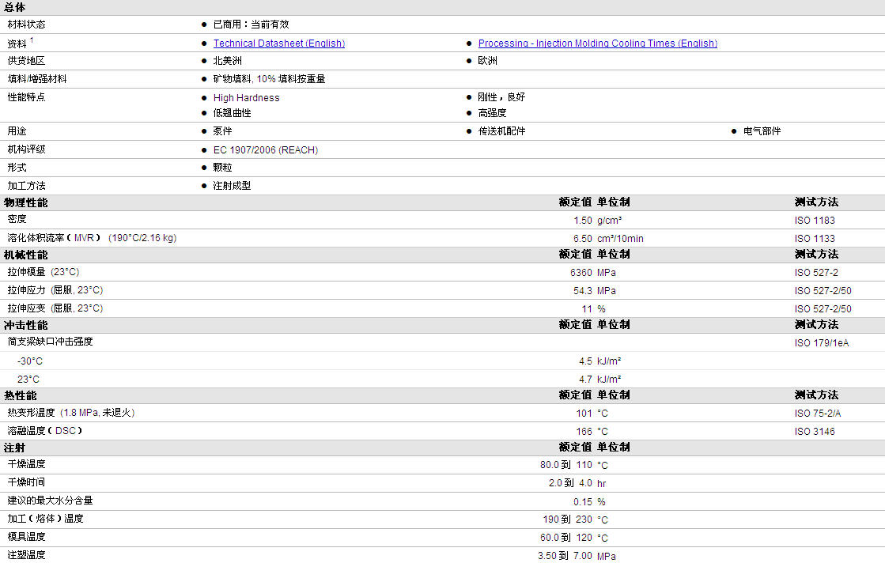Click the 低翘曲性 feature
This screenshot has height=563, width=885.
tap(232, 113)
